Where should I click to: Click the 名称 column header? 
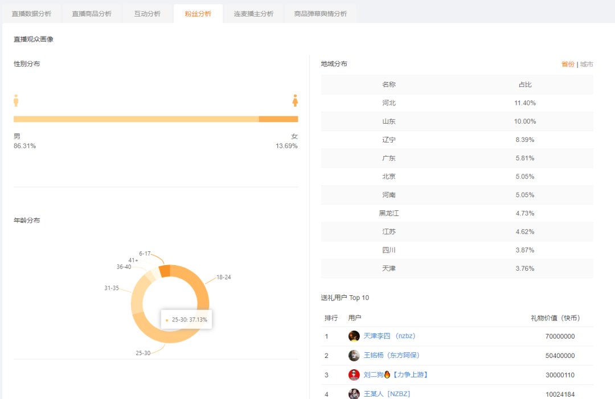pos(389,84)
